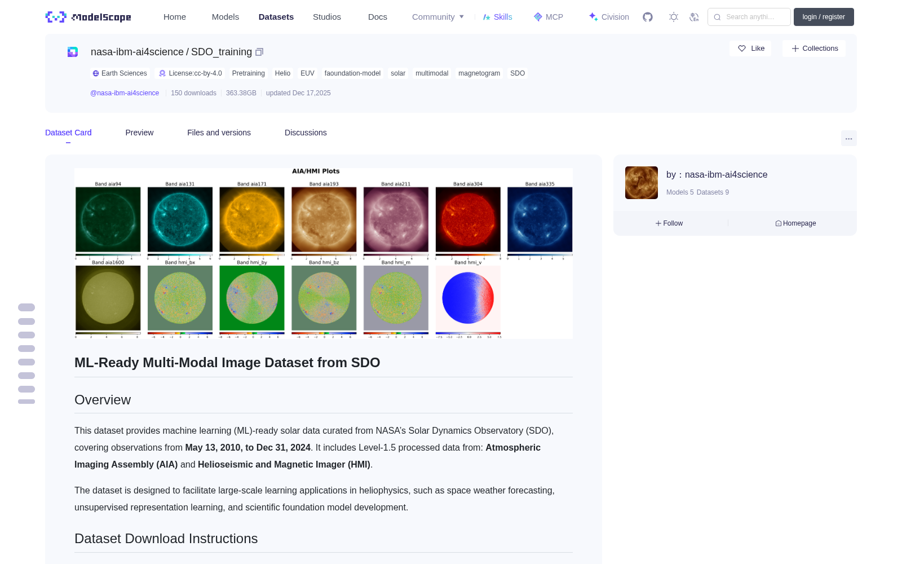The width and height of the screenshot is (902, 564).
Task: Click the heart icon on Like
Action: point(742,49)
